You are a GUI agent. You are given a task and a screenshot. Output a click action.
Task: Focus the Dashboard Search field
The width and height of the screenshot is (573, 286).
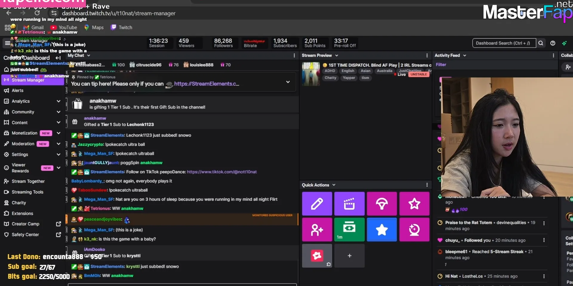(504, 43)
